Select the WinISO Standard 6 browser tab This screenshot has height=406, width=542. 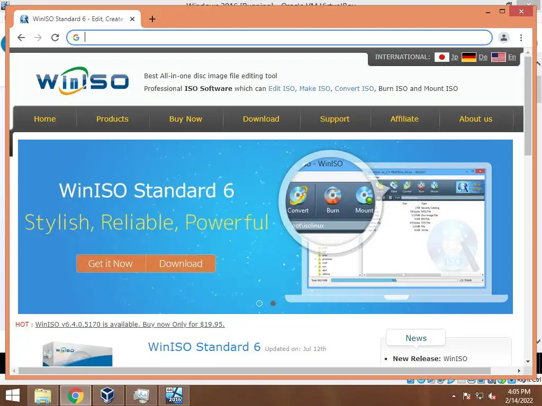coord(77,19)
